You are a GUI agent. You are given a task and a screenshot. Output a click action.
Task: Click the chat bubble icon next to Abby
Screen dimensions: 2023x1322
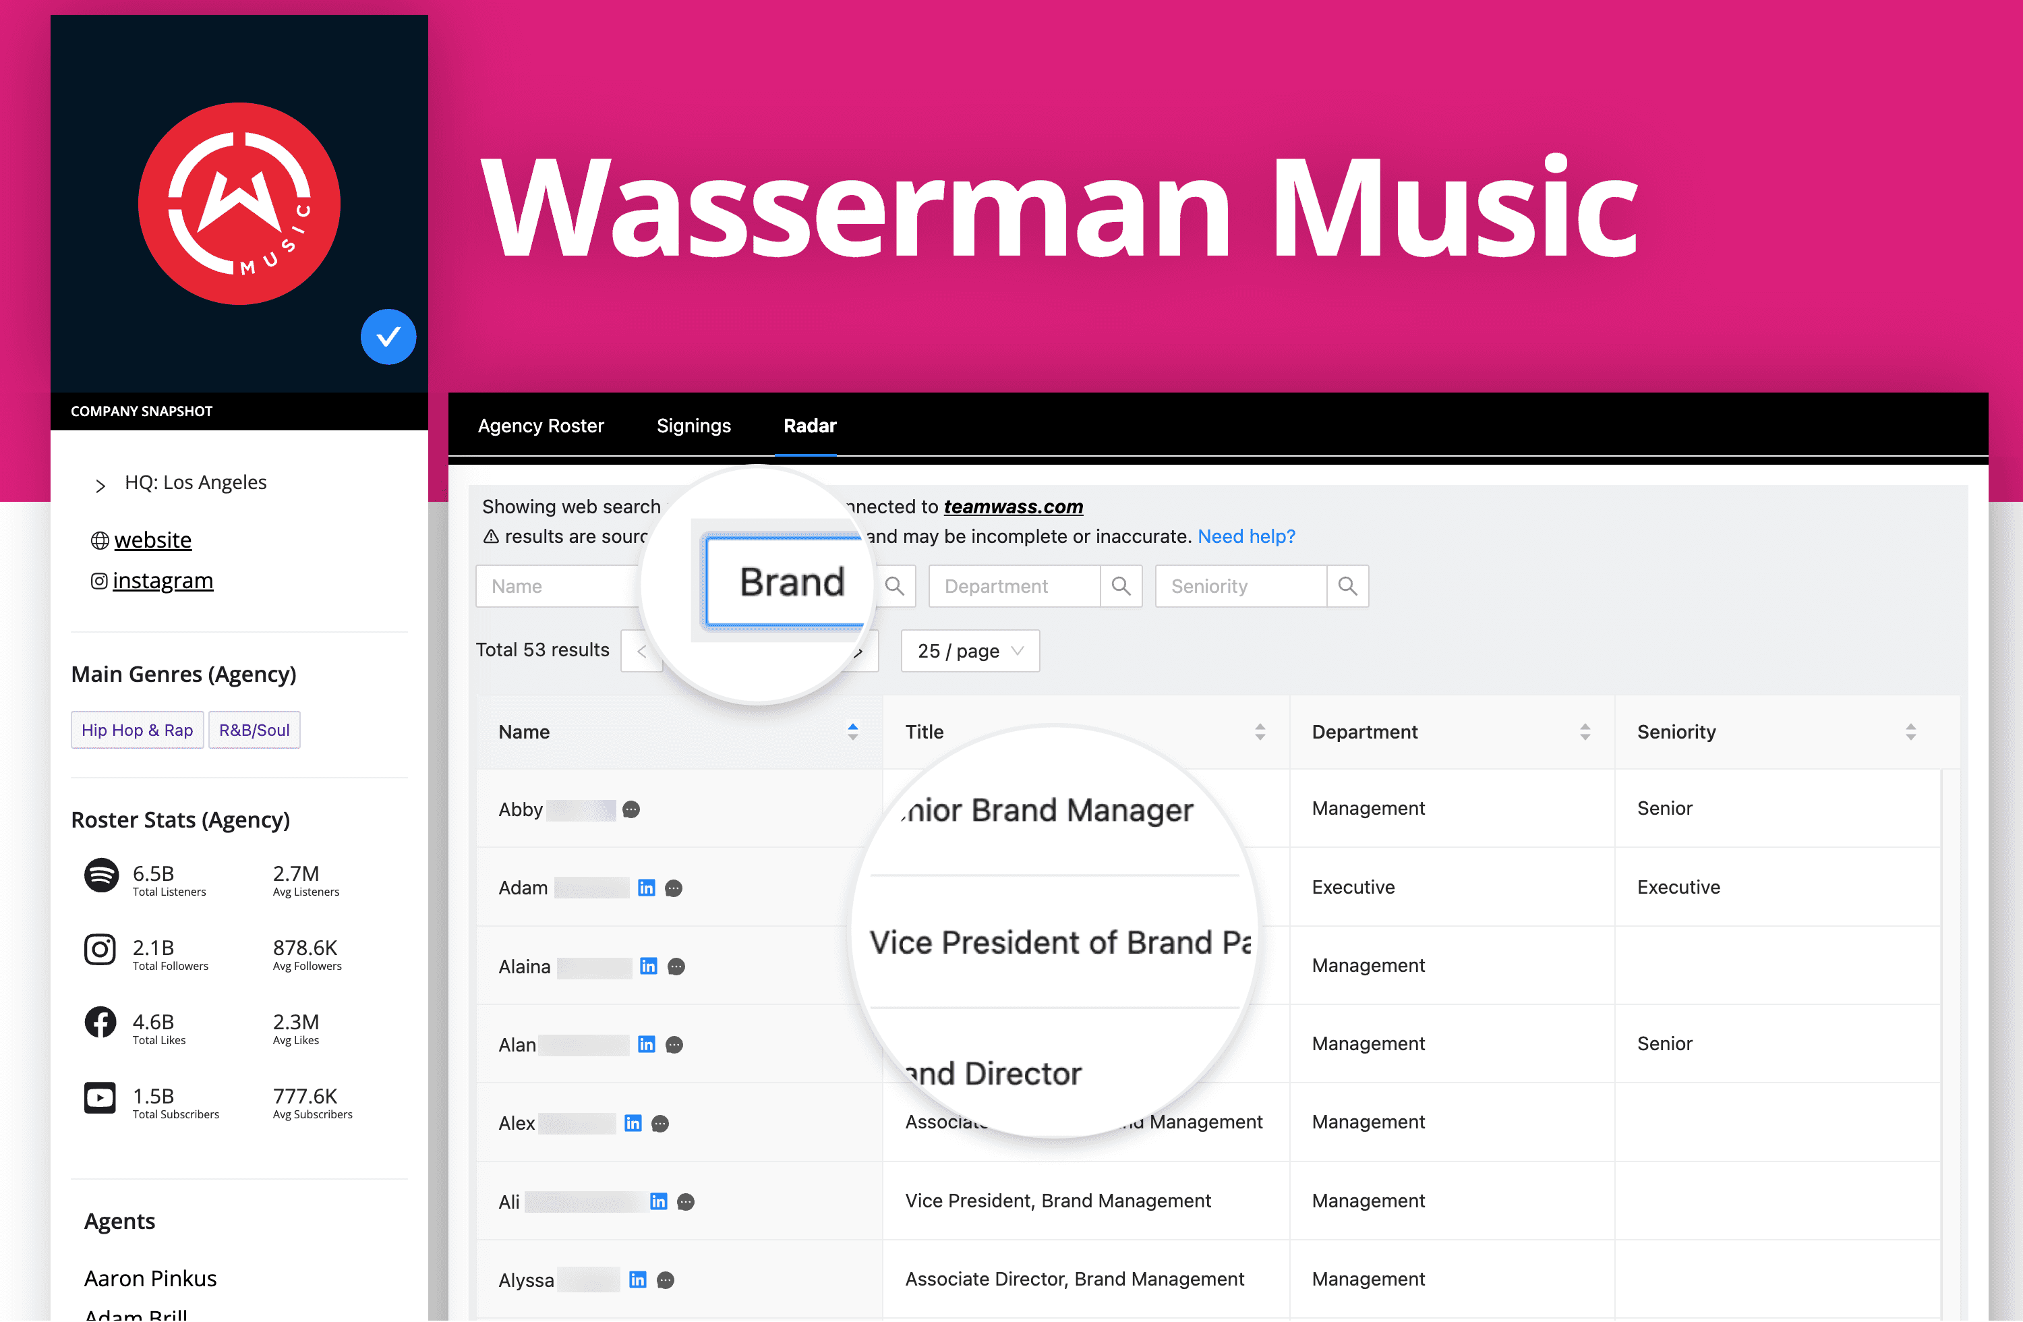pyautogui.click(x=631, y=809)
